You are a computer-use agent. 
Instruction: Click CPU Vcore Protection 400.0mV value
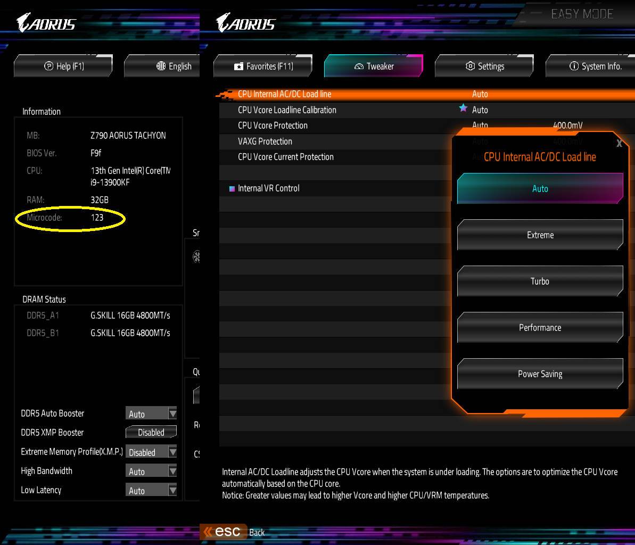tap(567, 126)
